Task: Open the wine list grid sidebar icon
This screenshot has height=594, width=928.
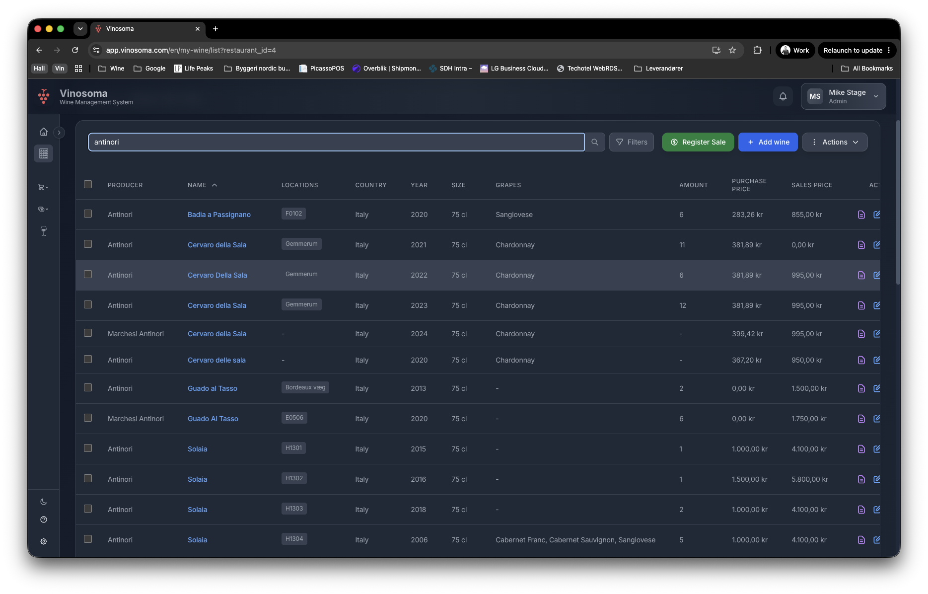Action: [x=44, y=153]
